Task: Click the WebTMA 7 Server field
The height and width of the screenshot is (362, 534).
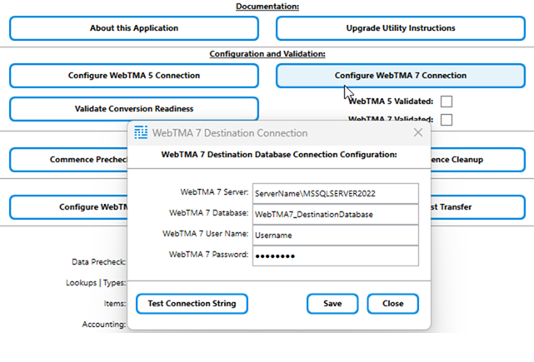Action: click(336, 194)
